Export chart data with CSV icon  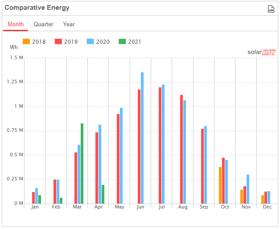[x=271, y=9]
